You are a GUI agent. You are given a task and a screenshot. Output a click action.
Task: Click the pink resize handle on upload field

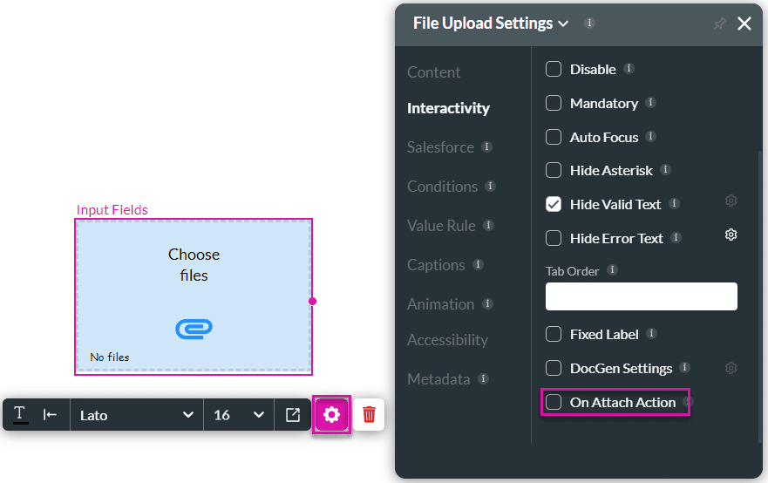tap(312, 302)
